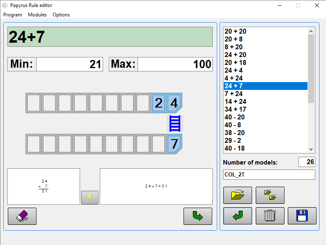This screenshot has width=326, height=245.
Task: Click the eraser icon button
Action: (22, 216)
